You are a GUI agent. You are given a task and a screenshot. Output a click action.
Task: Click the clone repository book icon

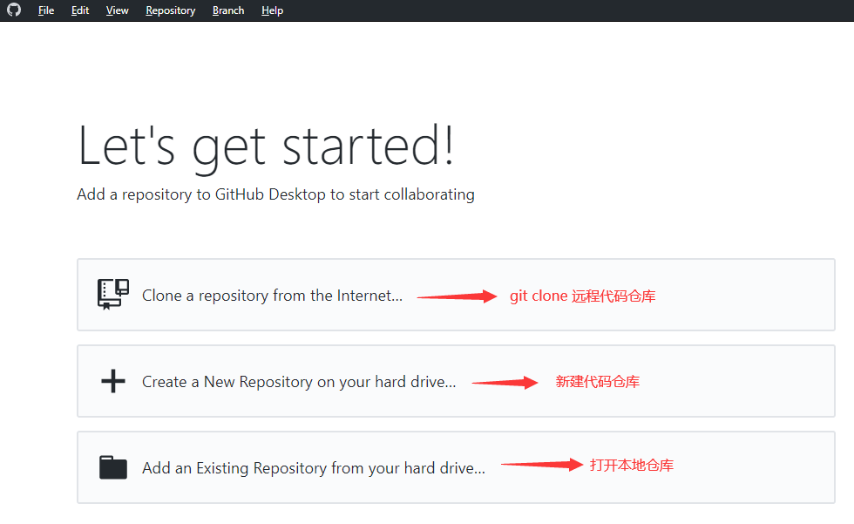coord(113,294)
